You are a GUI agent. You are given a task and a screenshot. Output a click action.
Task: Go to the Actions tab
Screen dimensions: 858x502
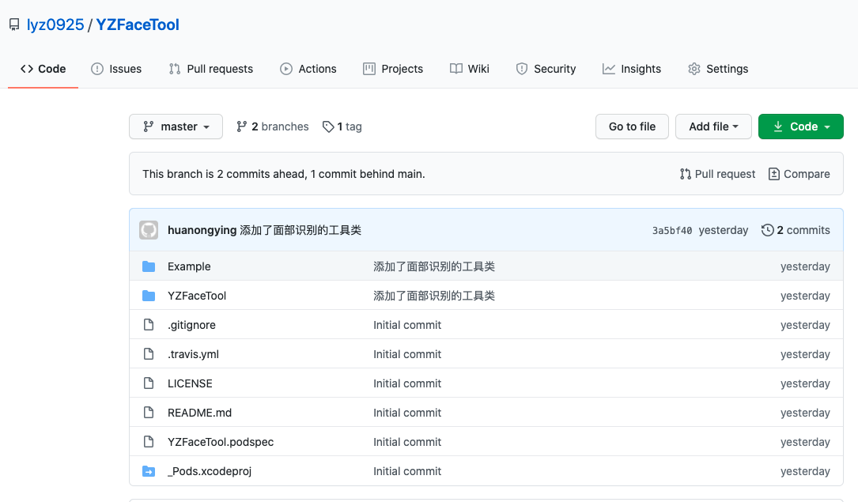[308, 69]
